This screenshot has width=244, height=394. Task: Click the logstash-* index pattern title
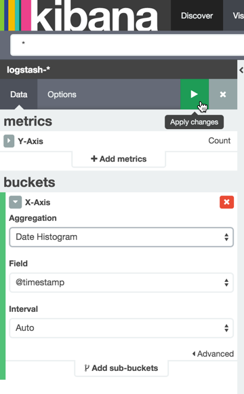(x=28, y=69)
